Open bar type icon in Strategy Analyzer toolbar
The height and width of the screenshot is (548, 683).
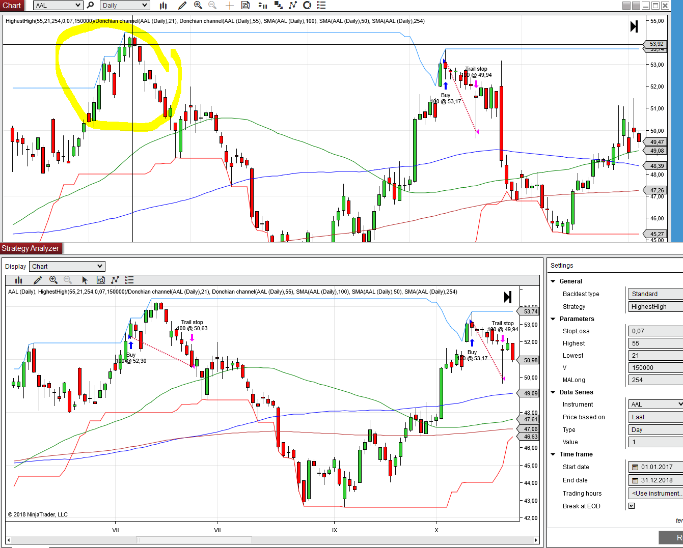click(x=19, y=280)
